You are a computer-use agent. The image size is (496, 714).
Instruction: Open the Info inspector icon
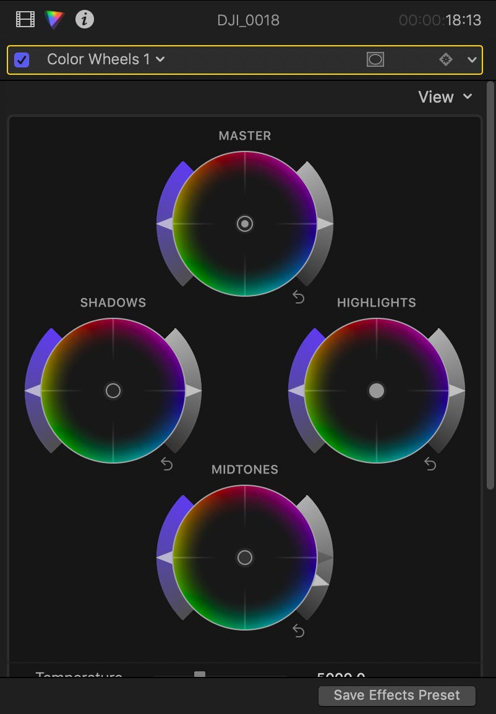click(x=84, y=20)
